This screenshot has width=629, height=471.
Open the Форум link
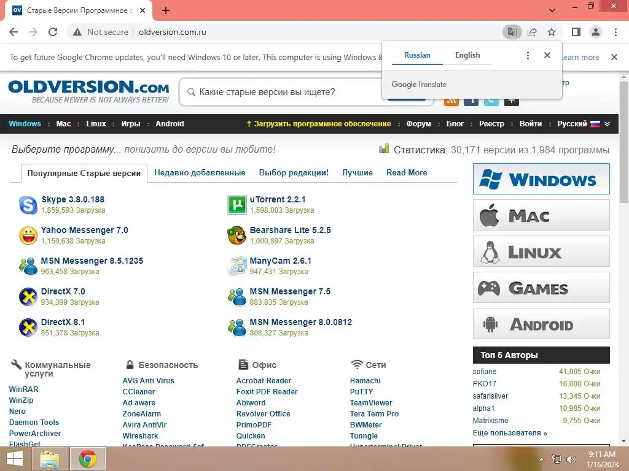click(418, 124)
